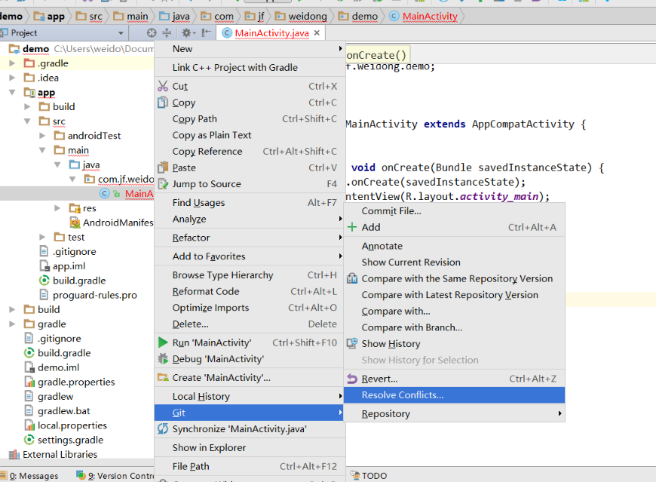Select the MainActivity.java editor tab

click(x=272, y=33)
